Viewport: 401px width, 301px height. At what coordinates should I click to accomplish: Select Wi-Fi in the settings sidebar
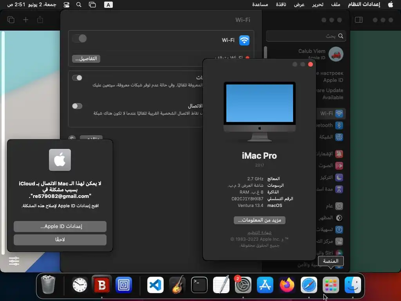pyautogui.click(x=331, y=113)
